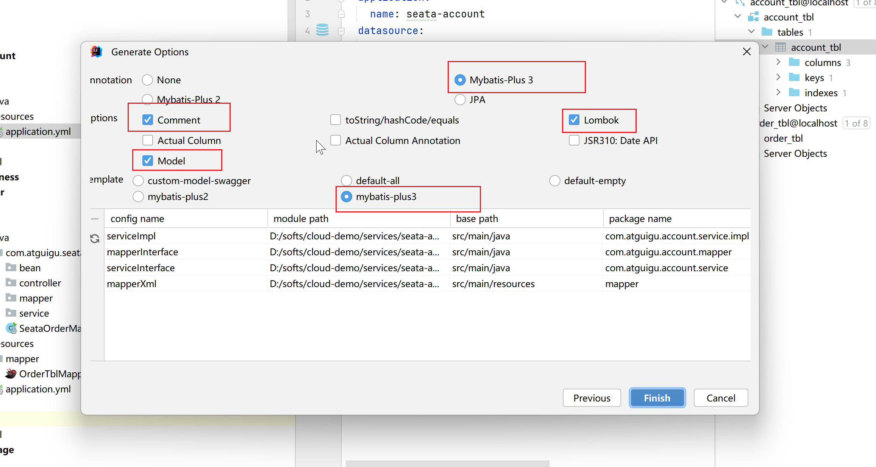Viewport: 876px width, 467px height.
Task: Click com.atguigu.account.service.impl package cell
Action: pos(677,236)
